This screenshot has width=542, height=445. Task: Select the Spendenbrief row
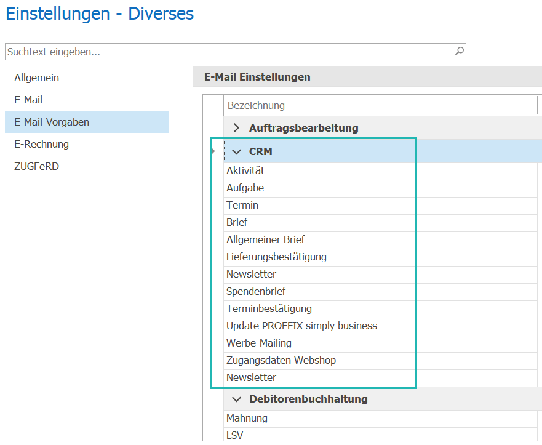coord(380,292)
